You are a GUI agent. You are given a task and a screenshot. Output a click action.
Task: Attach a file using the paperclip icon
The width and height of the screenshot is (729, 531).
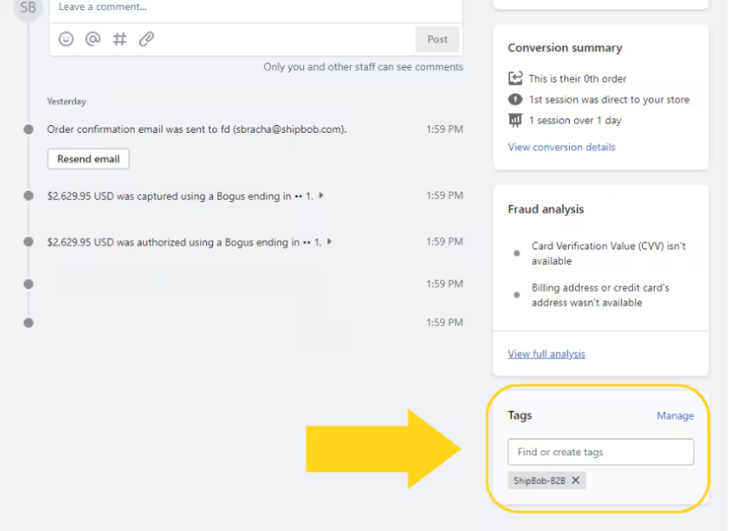[146, 39]
